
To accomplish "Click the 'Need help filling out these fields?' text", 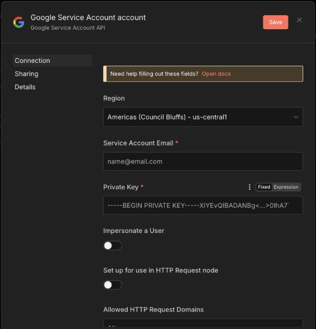I will pyautogui.click(x=154, y=74).
